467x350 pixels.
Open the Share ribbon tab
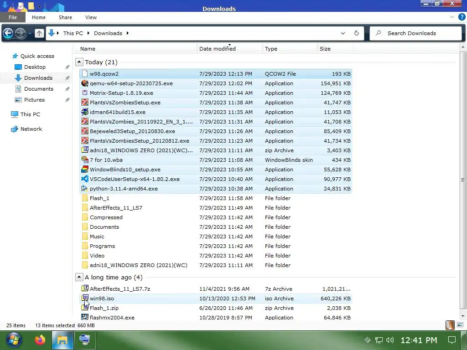pos(65,17)
